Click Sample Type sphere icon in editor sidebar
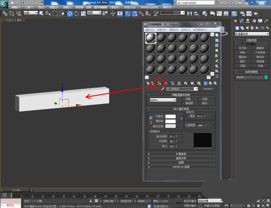The image size is (271, 208). (217, 35)
